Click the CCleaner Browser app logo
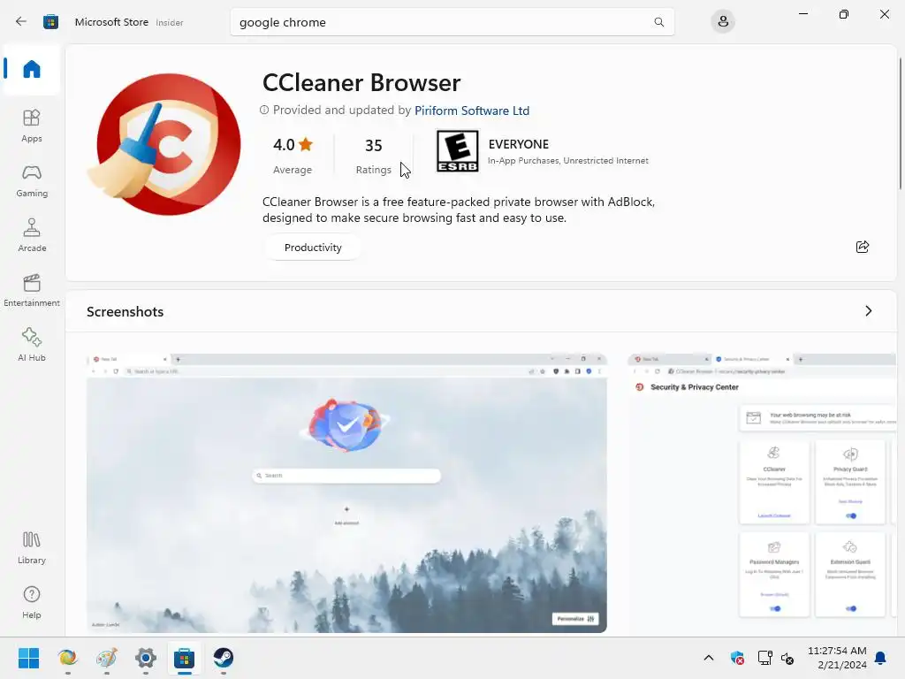 point(164,144)
